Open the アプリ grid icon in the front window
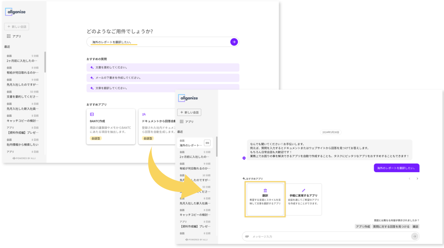This screenshot has width=444, height=248. (x=181, y=121)
